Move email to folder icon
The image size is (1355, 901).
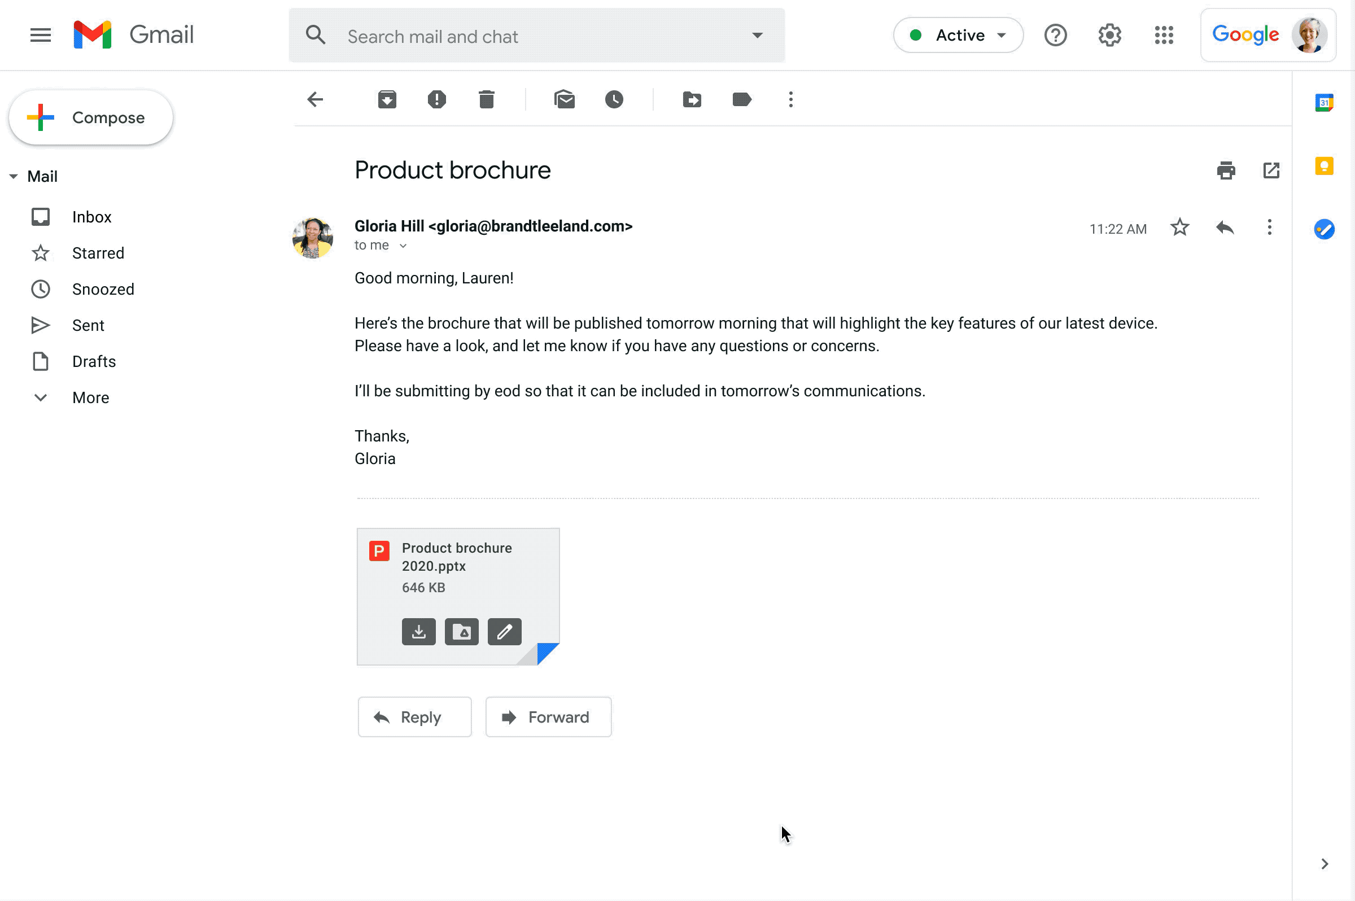(x=693, y=99)
